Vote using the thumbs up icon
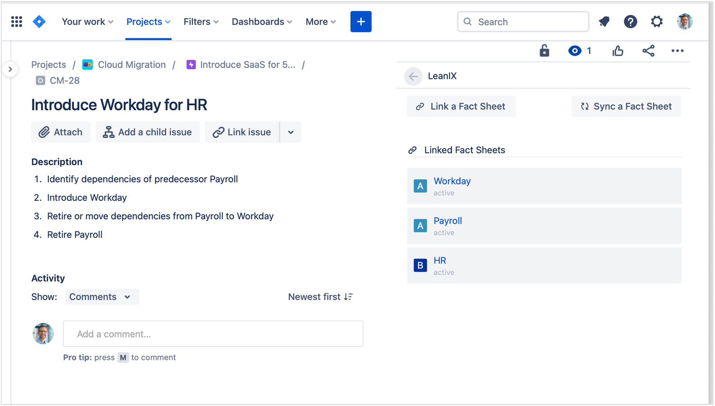 tap(618, 51)
